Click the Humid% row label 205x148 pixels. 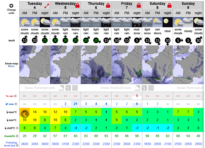10,136
